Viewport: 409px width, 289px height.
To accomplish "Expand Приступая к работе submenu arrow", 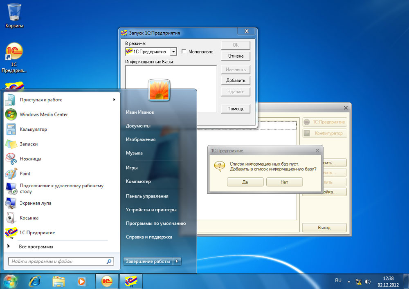I will coord(114,100).
